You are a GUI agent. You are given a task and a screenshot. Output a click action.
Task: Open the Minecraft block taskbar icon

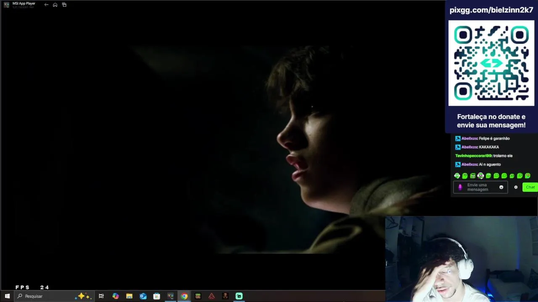point(198,296)
